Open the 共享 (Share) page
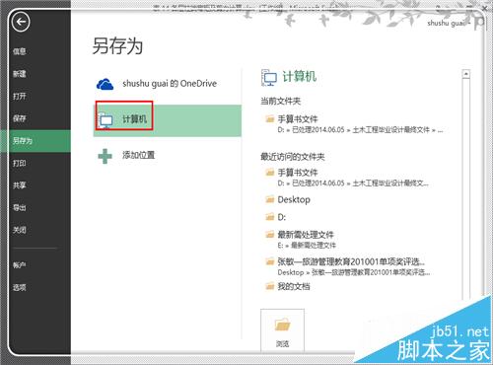 (x=20, y=185)
